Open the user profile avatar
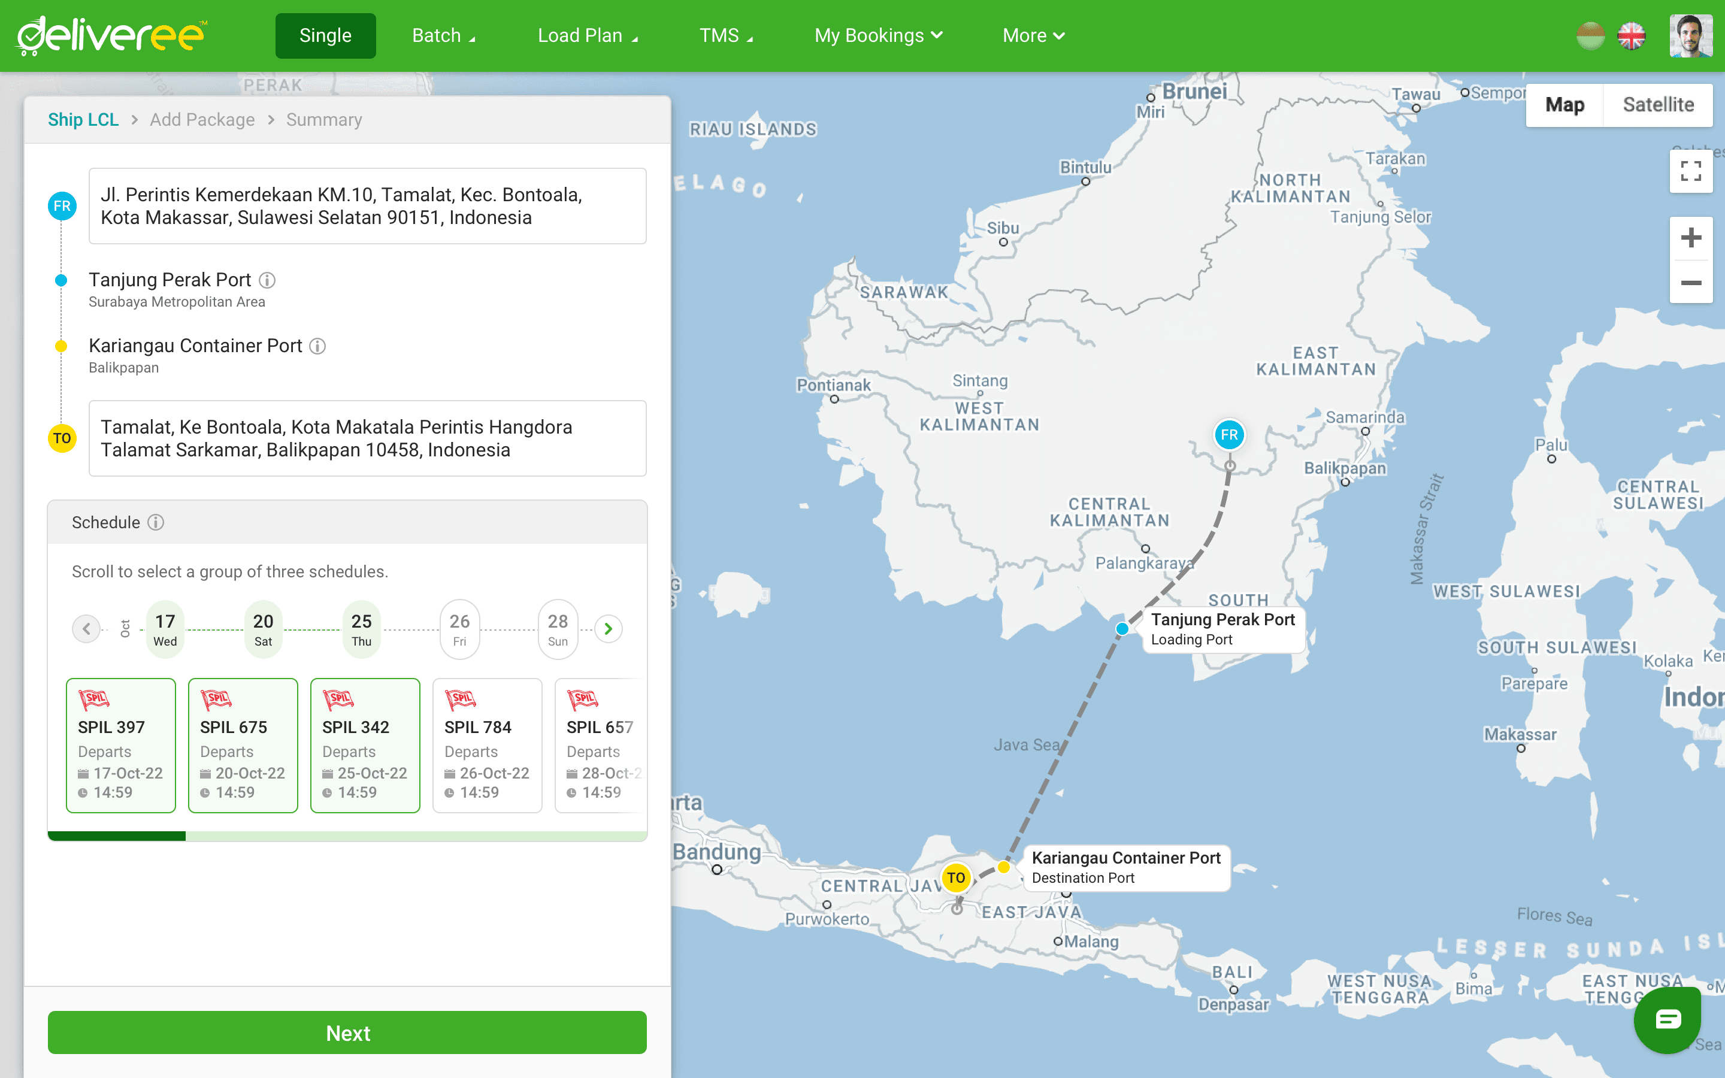 pyautogui.click(x=1690, y=36)
